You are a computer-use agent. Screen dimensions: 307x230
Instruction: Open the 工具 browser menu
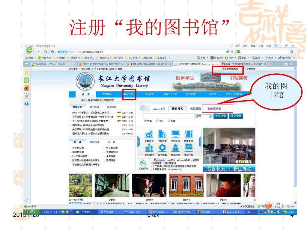tap(261, 46)
